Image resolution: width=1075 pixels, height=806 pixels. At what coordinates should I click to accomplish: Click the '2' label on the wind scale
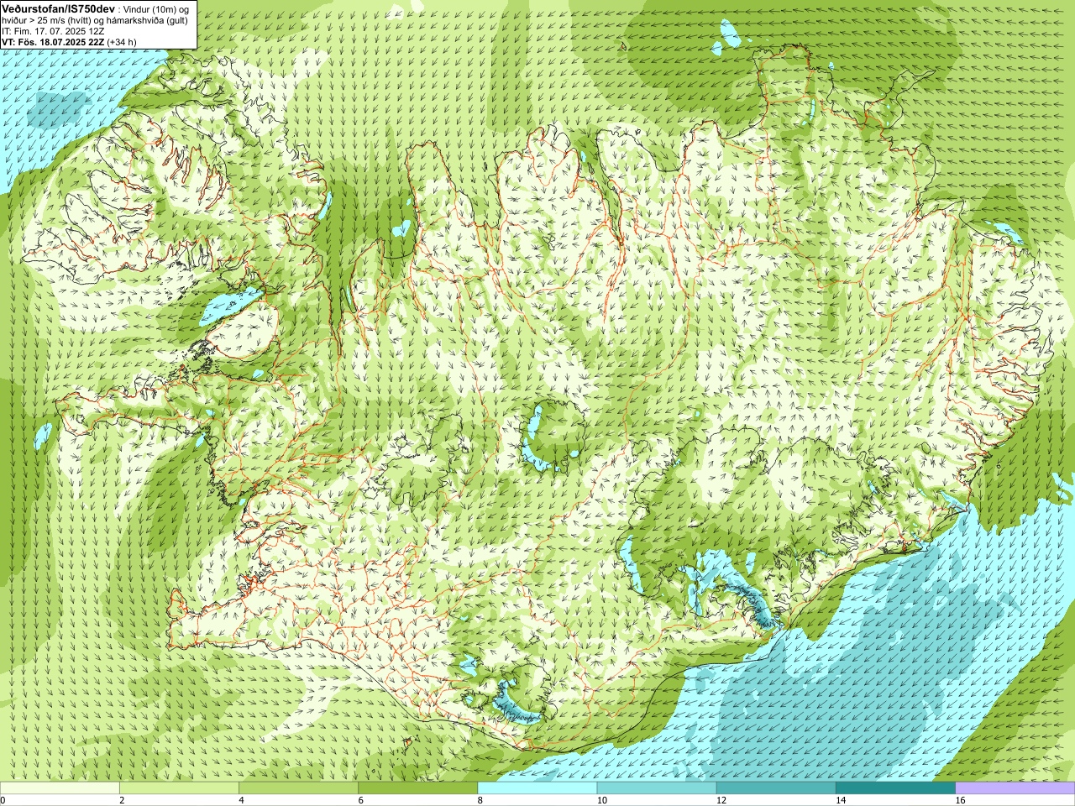[x=122, y=800]
